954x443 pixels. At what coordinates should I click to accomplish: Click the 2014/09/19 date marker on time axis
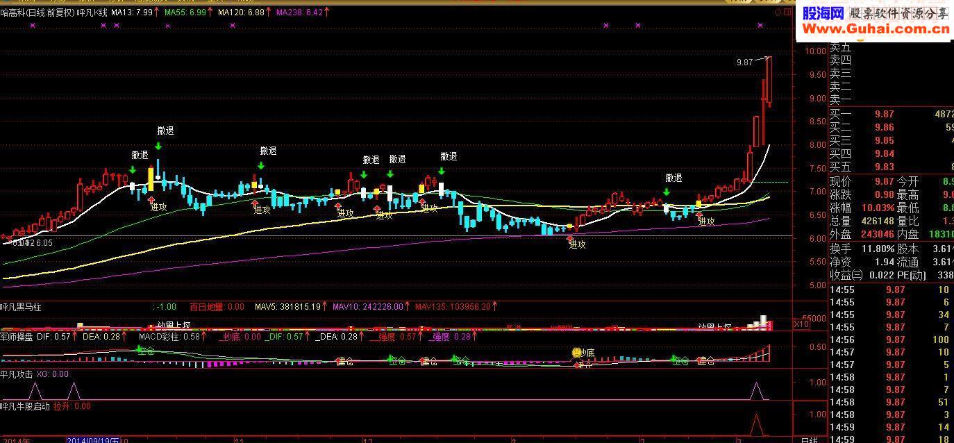click(x=93, y=440)
